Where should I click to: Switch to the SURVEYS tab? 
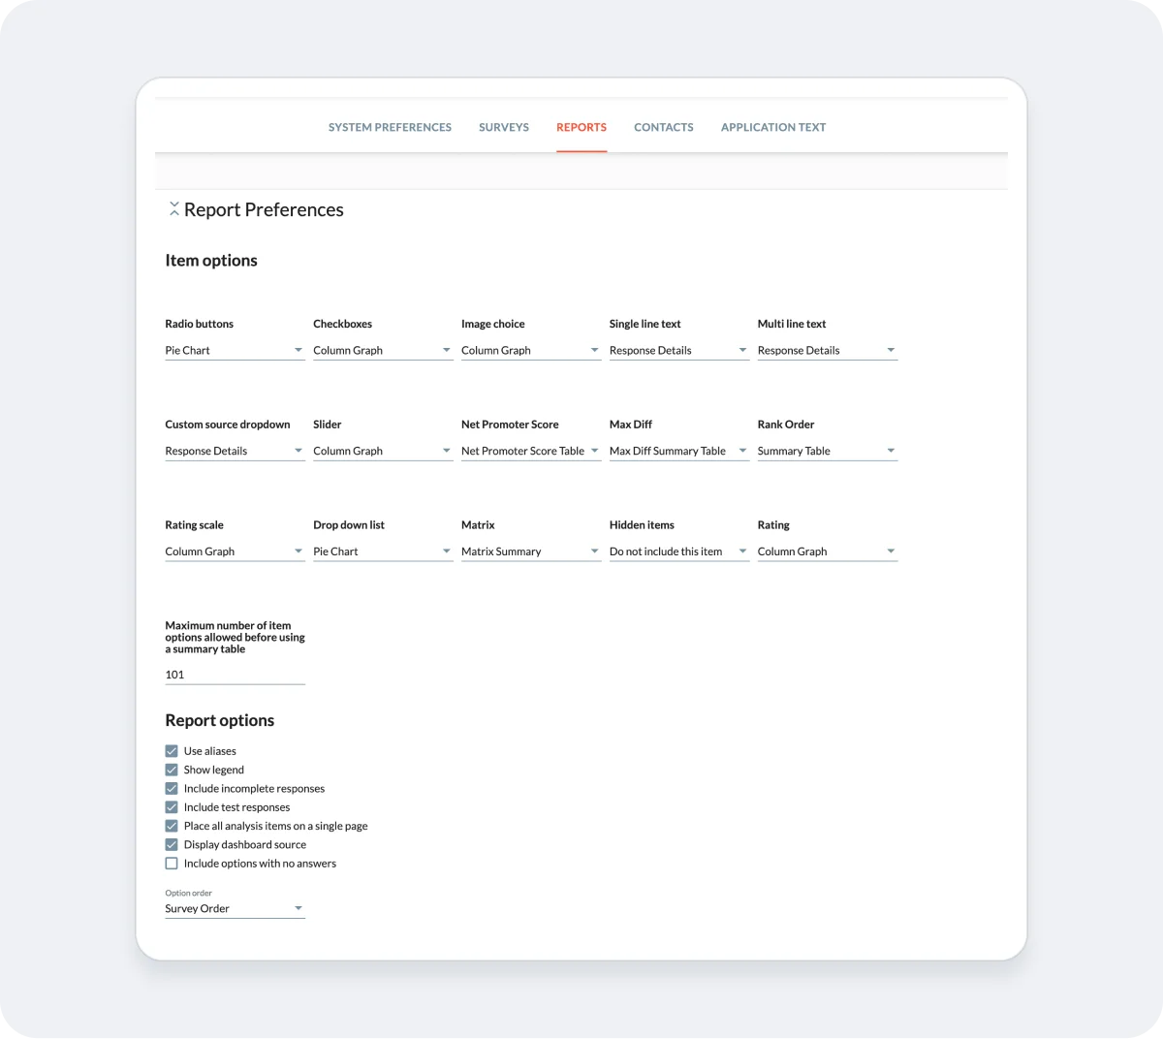503,127
